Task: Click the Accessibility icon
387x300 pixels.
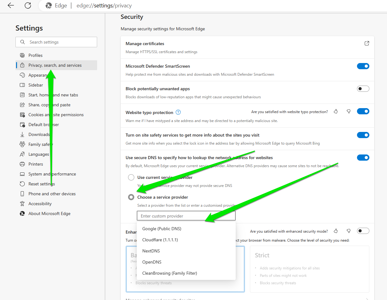Action: [x=22, y=204]
